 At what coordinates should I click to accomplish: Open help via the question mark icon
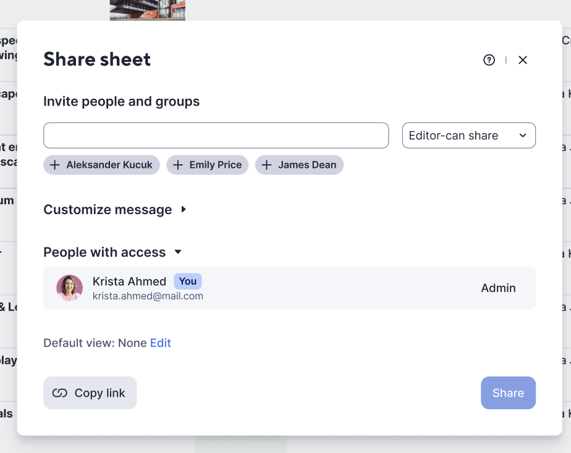click(489, 60)
